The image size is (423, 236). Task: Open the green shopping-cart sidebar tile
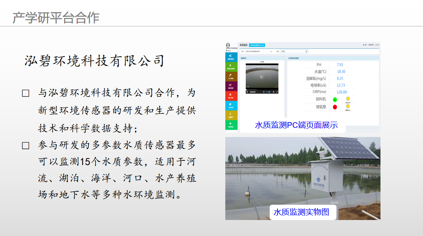click(x=231, y=125)
